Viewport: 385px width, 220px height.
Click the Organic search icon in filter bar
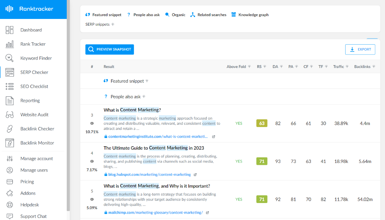coord(167,15)
